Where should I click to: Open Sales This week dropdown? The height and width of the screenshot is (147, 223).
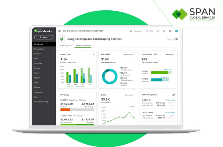point(130,95)
